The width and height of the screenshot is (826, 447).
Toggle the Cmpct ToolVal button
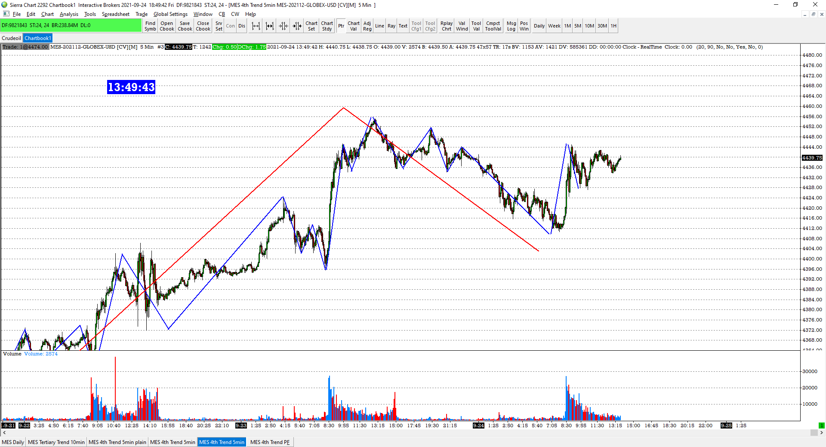493,26
